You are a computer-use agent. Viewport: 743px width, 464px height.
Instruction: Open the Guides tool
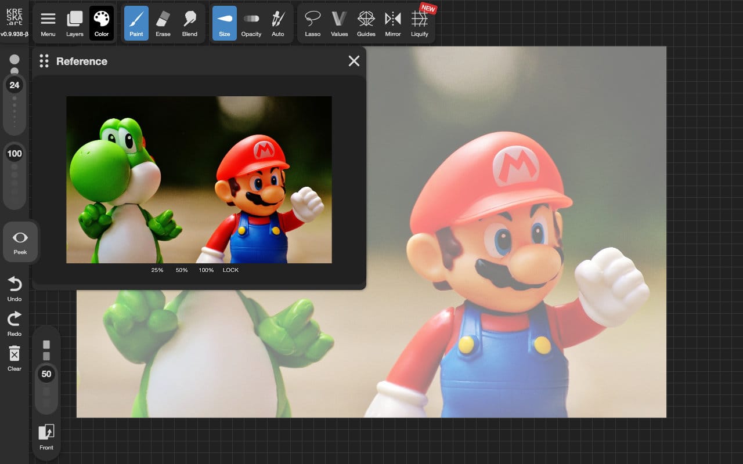click(x=366, y=23)
